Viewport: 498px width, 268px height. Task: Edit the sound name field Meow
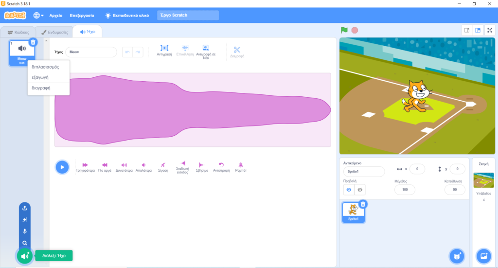coord(91,52)
